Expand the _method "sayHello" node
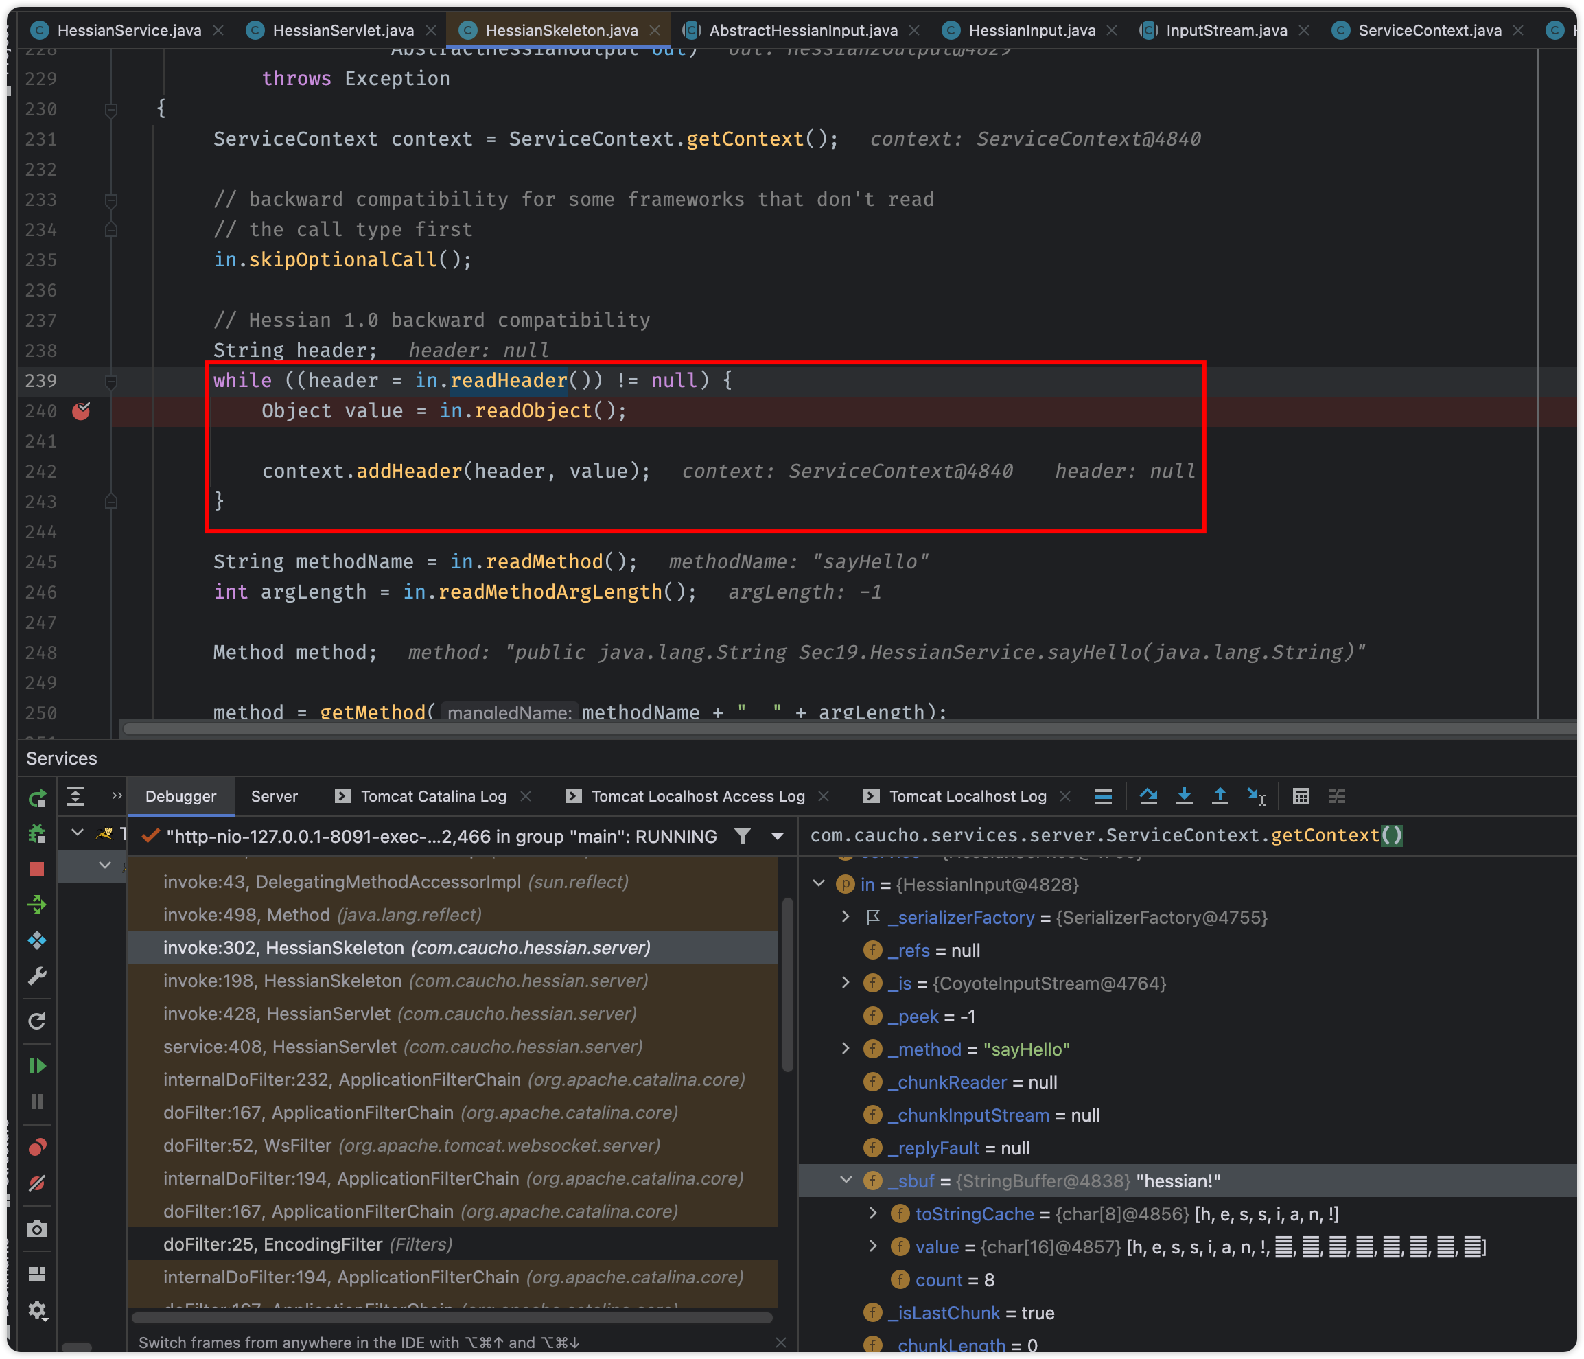 coord(846,1049)
